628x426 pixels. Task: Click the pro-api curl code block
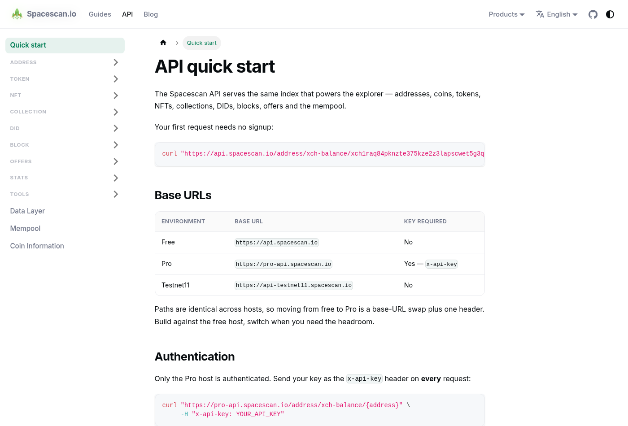click(x=320, y=410)
